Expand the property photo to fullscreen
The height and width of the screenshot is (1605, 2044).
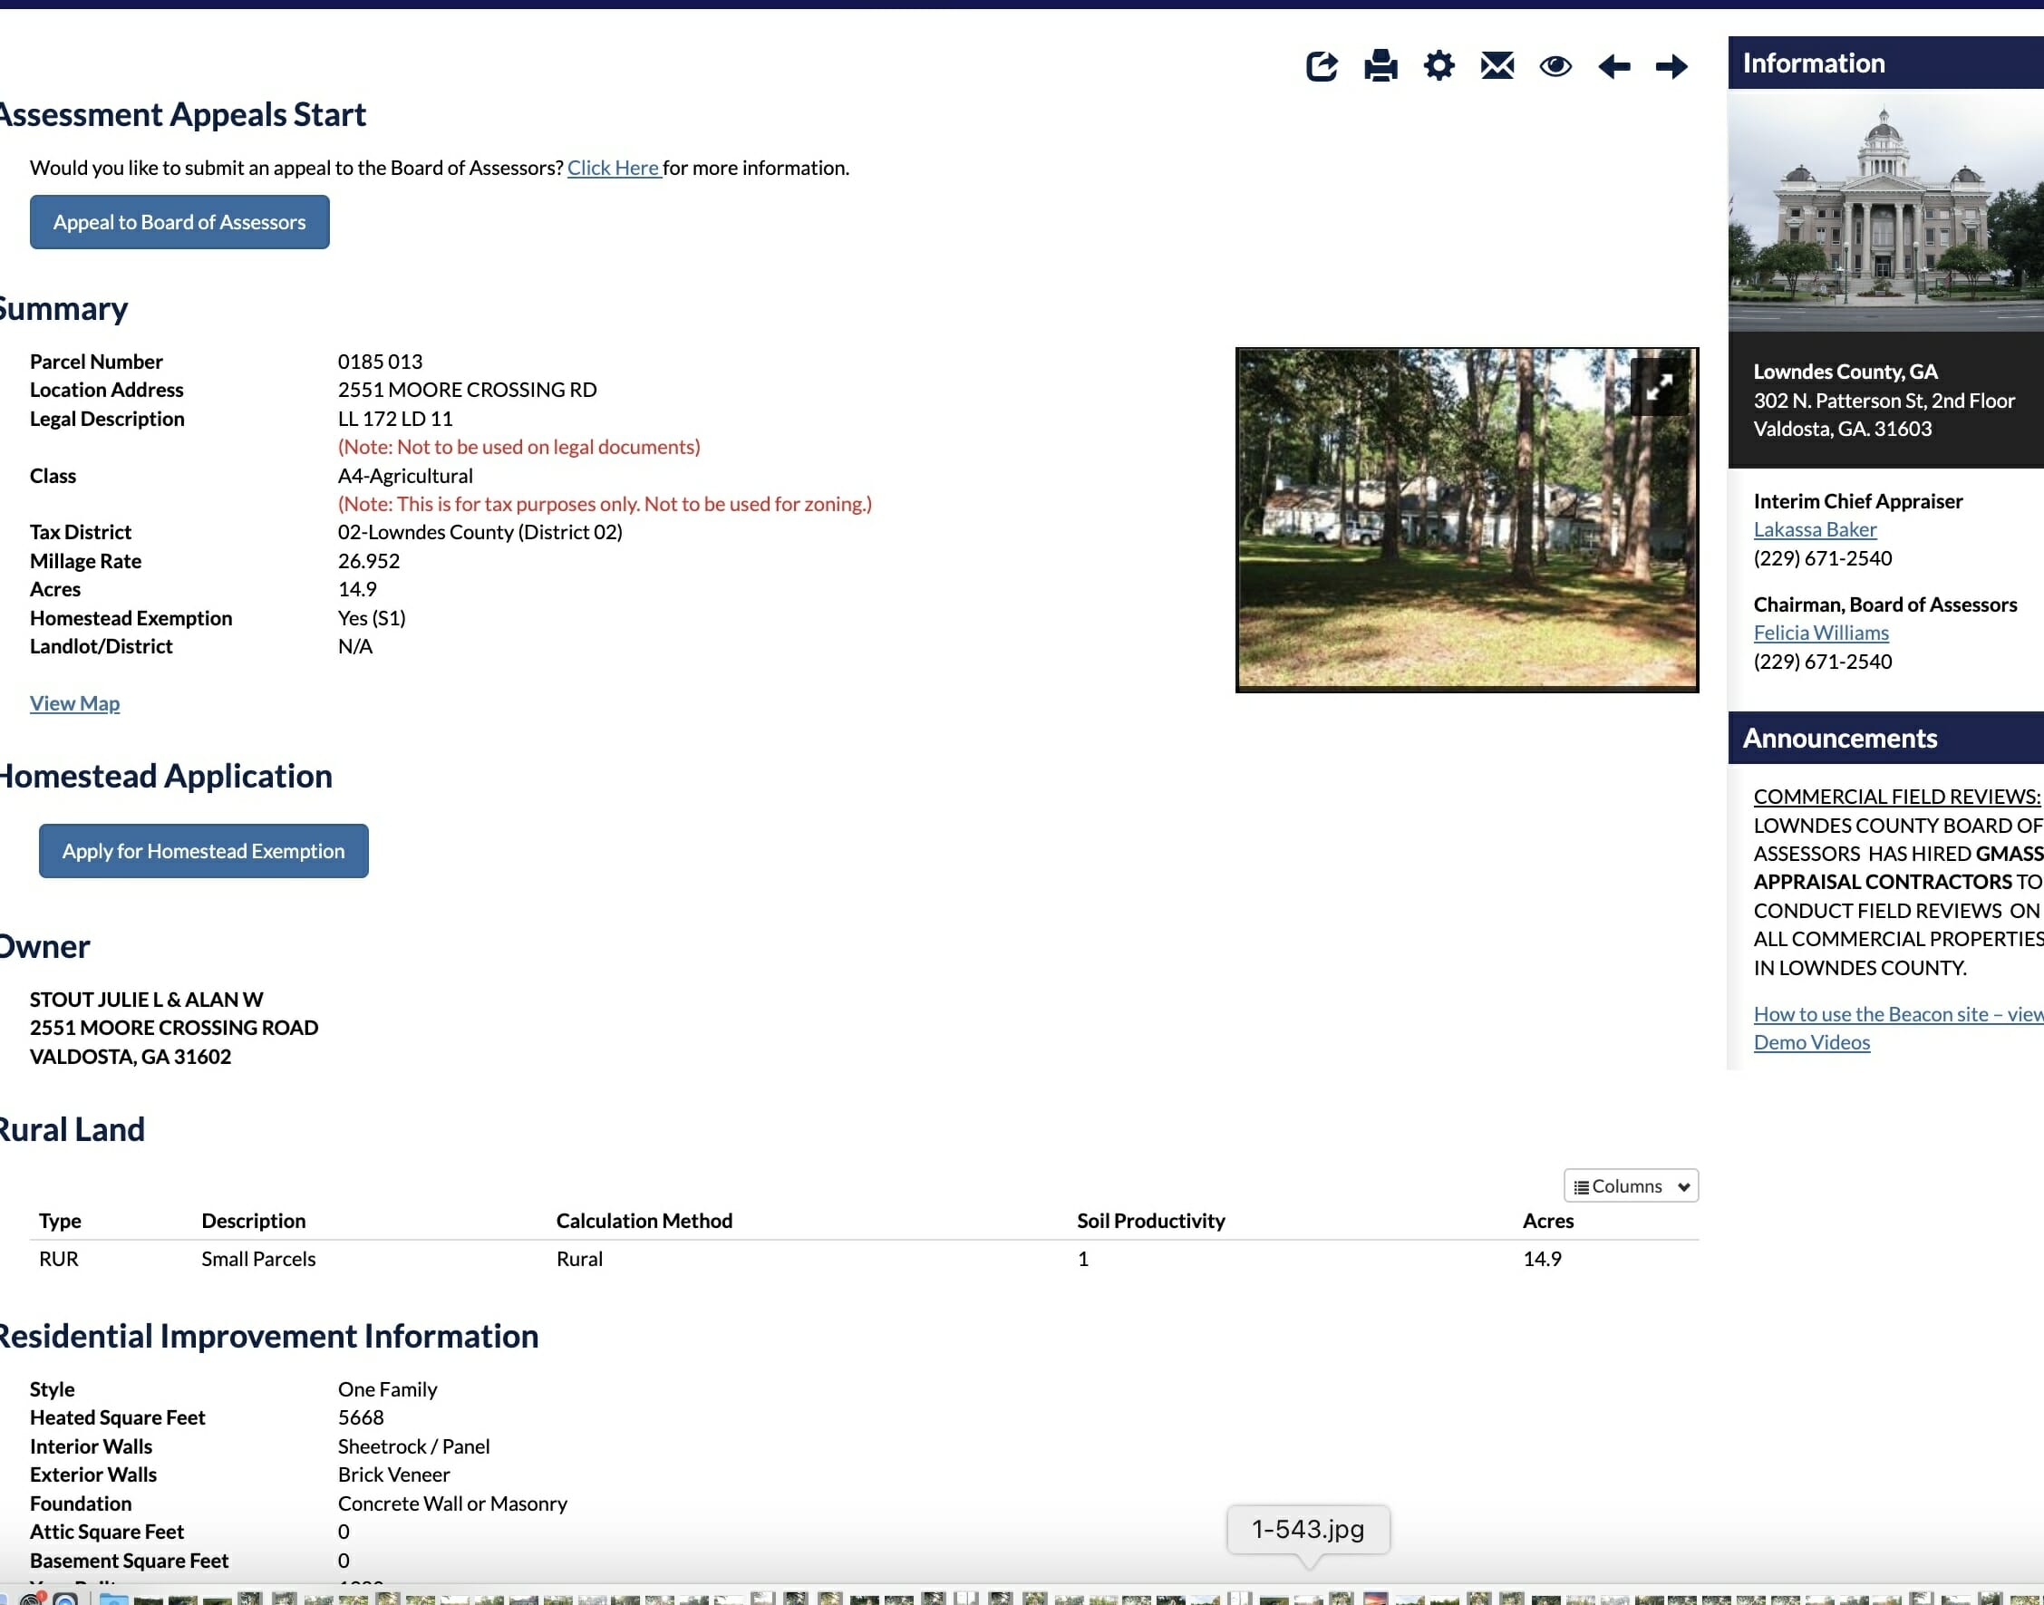(x=1660, y=385)
